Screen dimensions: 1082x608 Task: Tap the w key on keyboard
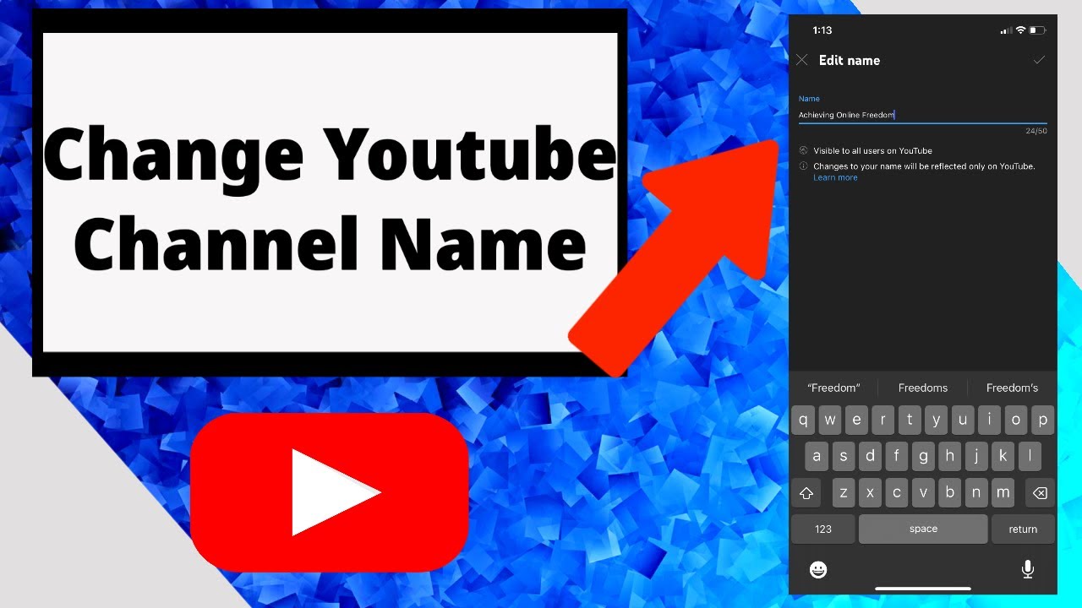[830, 420]
